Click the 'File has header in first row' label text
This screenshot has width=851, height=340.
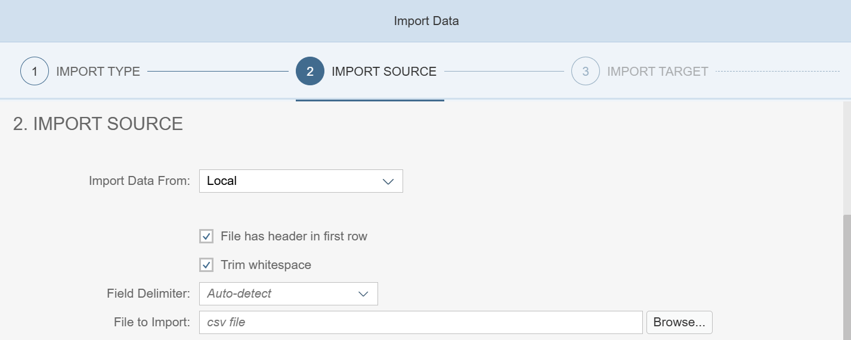pyautogui.click(x=293, y=236)
